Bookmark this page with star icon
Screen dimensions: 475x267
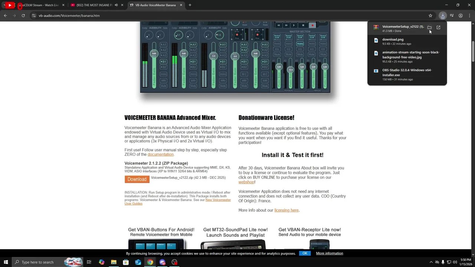point(430,16)
